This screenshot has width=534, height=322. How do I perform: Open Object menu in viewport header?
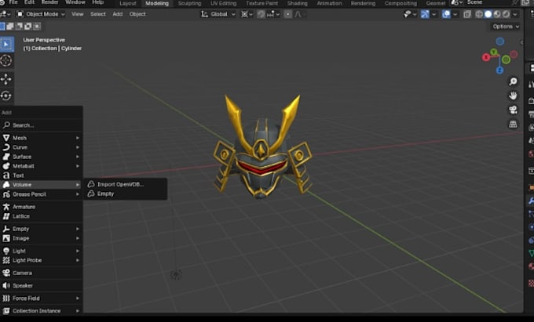(x=137, y=14)
